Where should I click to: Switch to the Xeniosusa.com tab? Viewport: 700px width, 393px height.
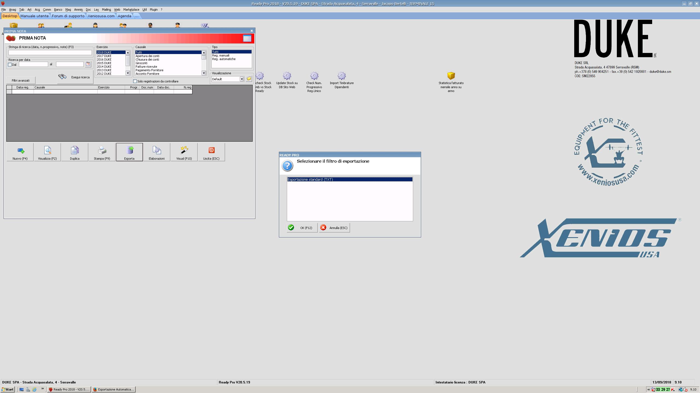(101, 16)
